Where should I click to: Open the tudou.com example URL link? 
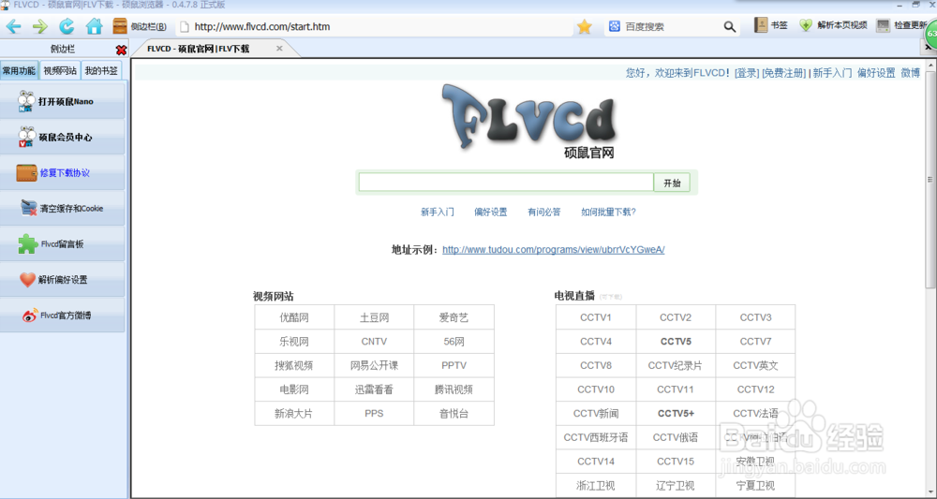(554, 249)
